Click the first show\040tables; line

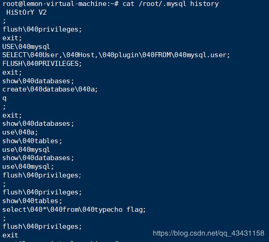pyautogui.click(x=32, y=141)
